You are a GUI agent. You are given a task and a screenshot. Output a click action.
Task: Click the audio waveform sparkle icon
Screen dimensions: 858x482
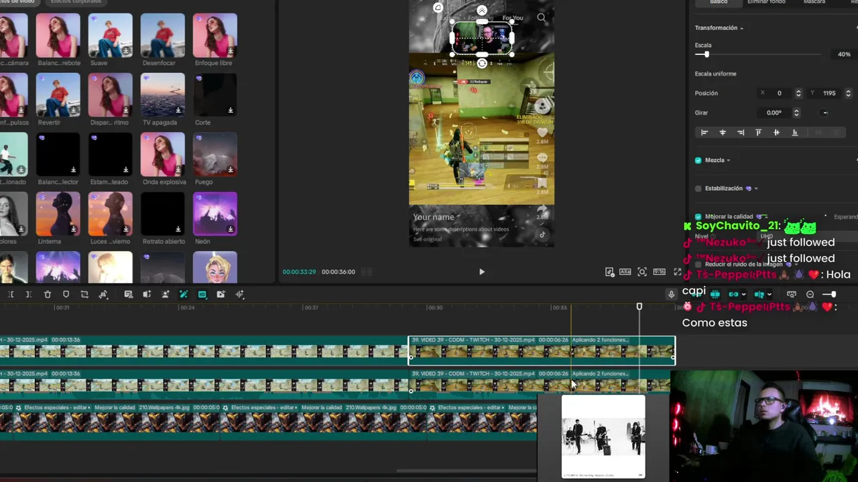(239, 295)
